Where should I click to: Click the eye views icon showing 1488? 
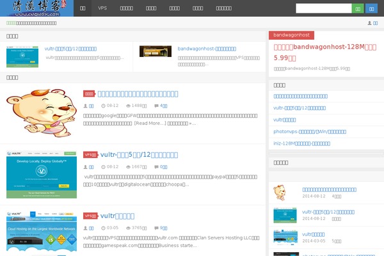pyautogui.click(x=128, y=106)
